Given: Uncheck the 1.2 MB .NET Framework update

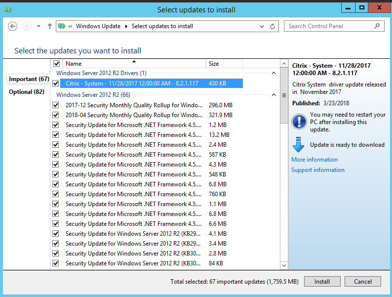Looking at the screenshot, I should pyautogui.click(x=55, y=125).
